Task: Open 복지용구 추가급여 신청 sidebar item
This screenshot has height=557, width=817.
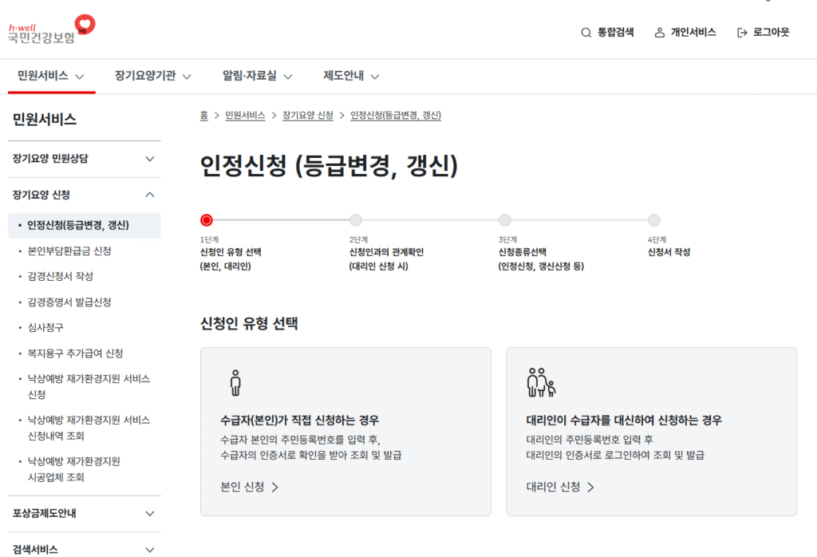Action: tap(75, 354)
